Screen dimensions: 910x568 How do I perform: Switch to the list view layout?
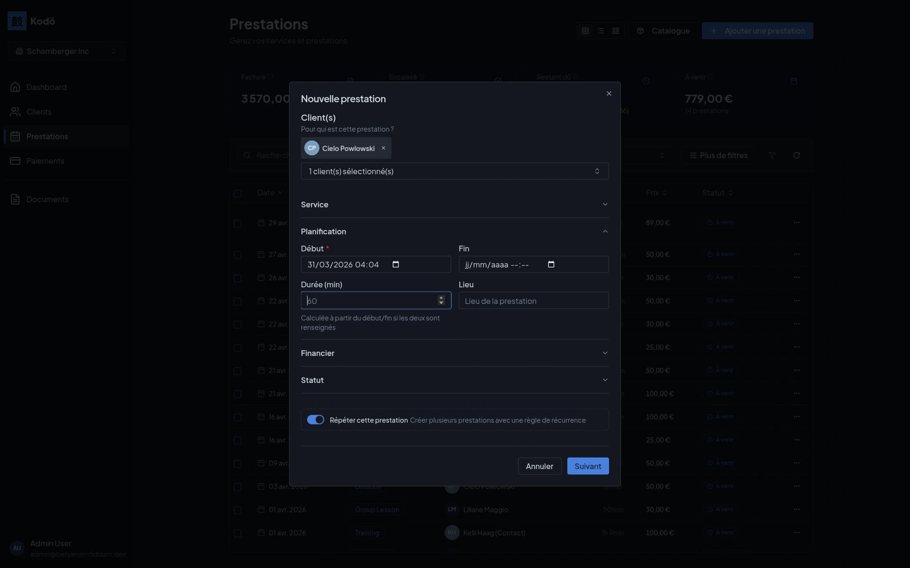(601, 31)
